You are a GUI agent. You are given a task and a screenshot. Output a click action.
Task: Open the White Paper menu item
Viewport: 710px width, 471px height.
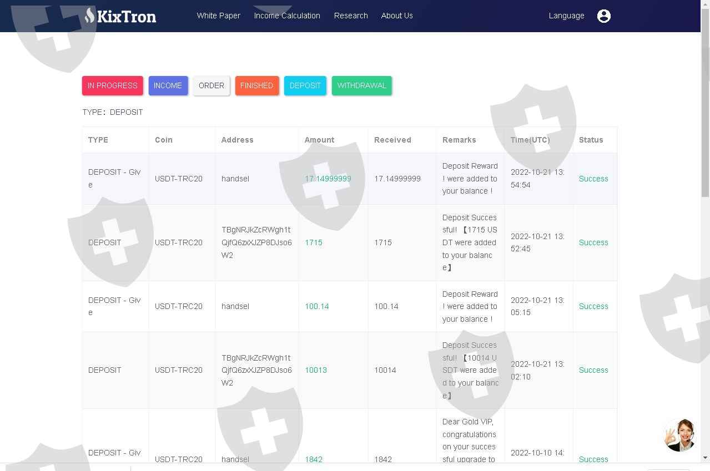pos(219,16)
